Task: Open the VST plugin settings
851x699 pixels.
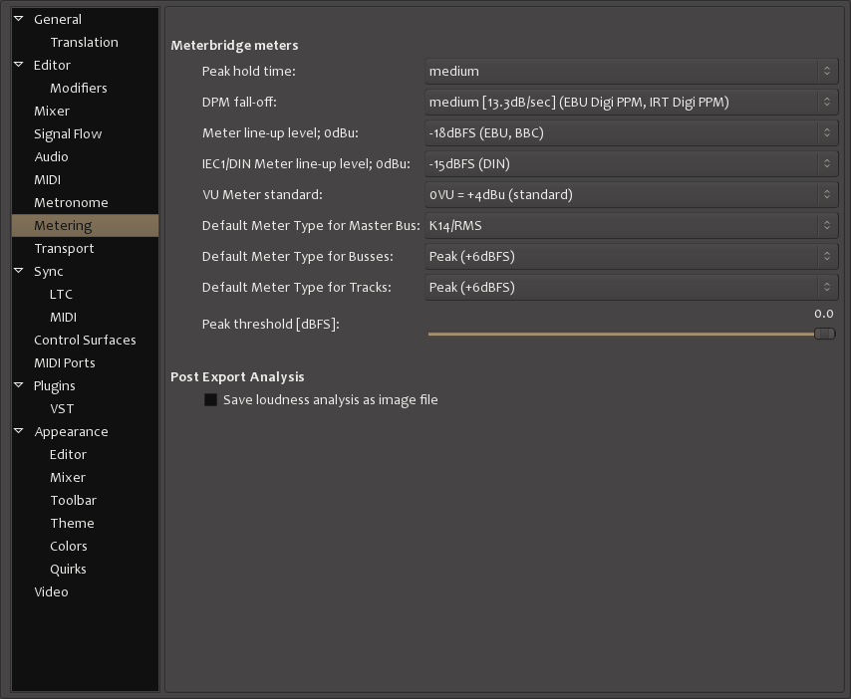Action: click(x=62, y=408)
